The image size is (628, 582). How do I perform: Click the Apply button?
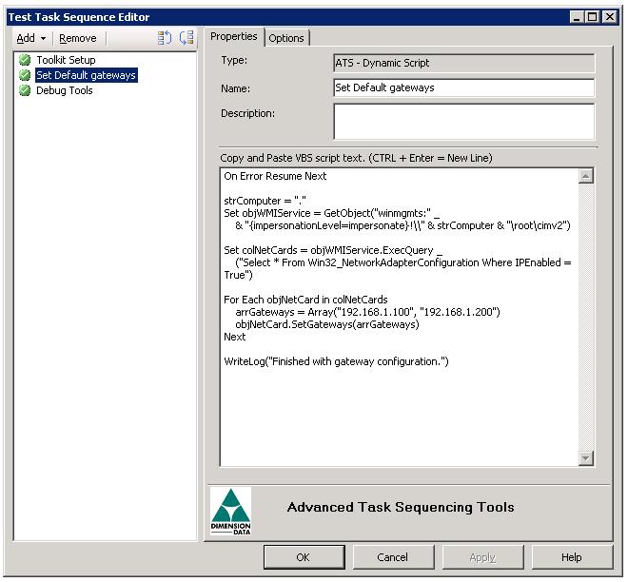(482, 557)
